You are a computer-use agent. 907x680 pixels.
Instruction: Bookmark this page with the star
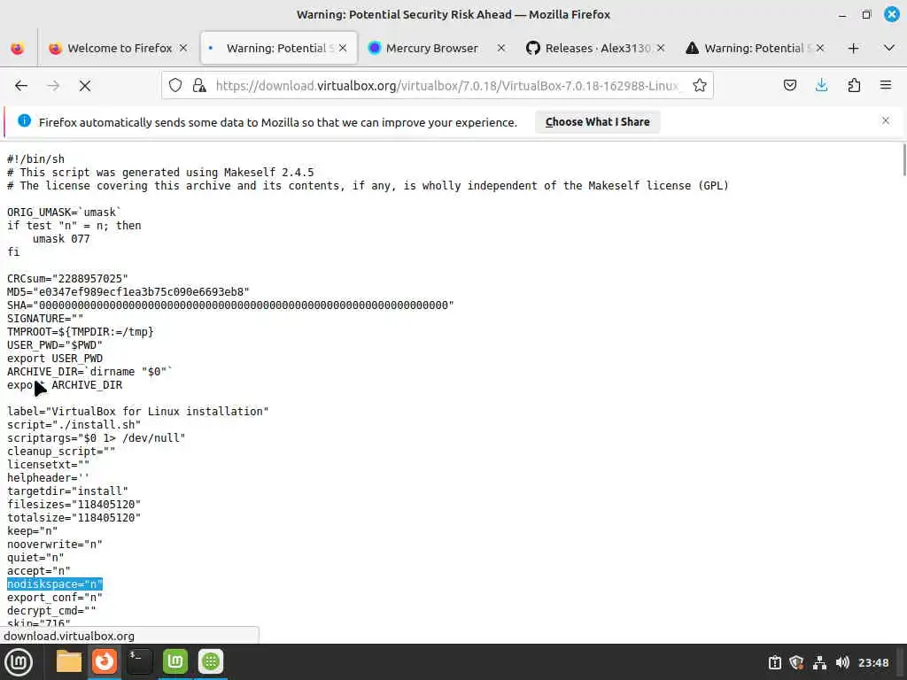pos(700,86)
